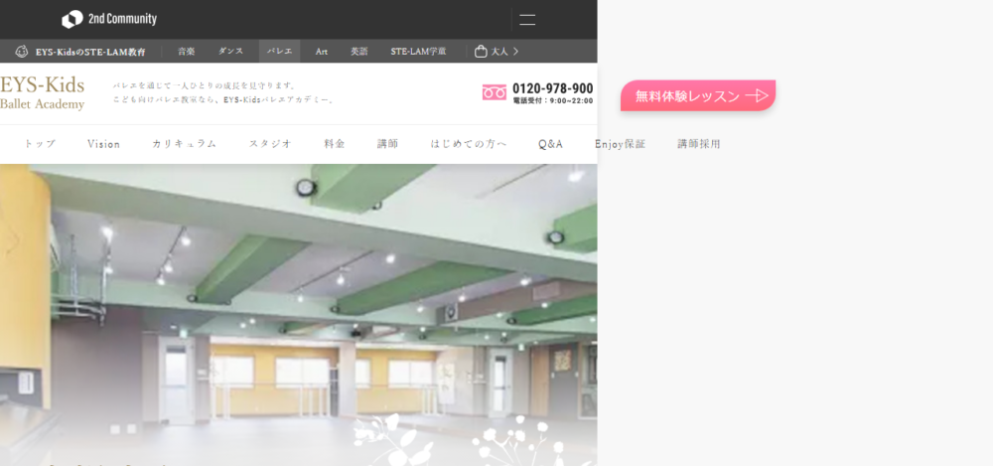Click tagline text バレエを通じて一人ひとりの成長を見守ります
This screenshot has width=993, height=466.
pos(205,85)
